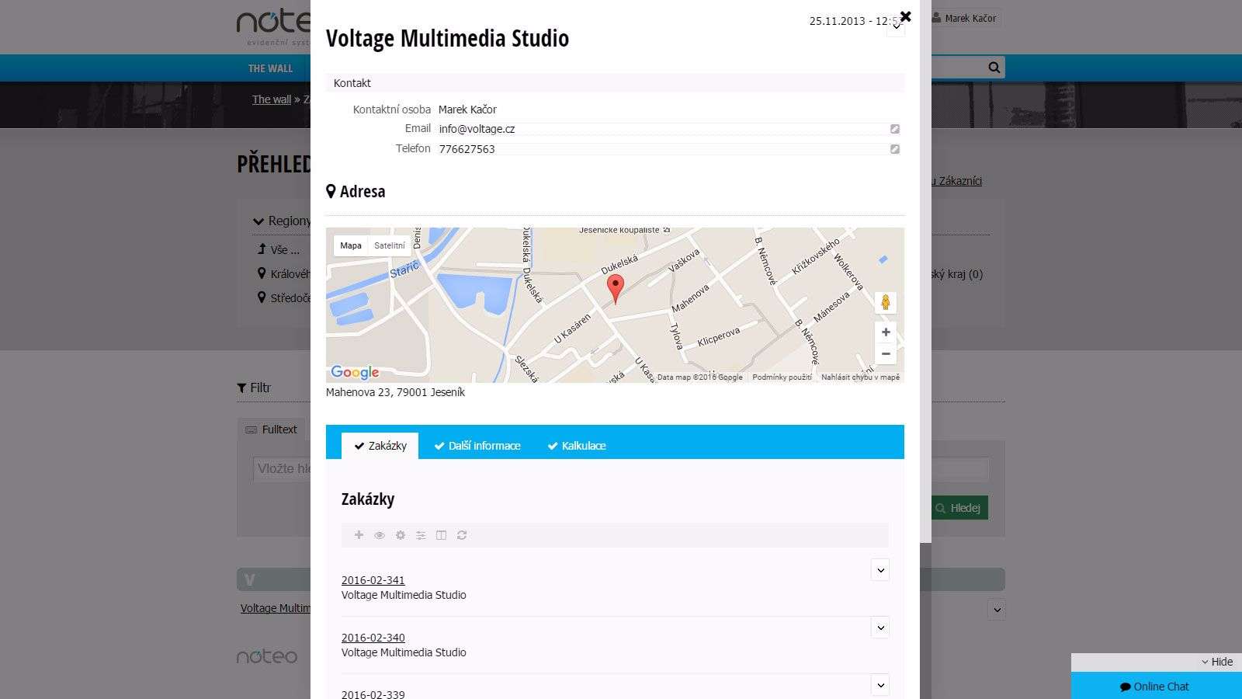Screen dimensions: 1242x699
Task: Edit the email info@voltage.cz
Action: 894,129
